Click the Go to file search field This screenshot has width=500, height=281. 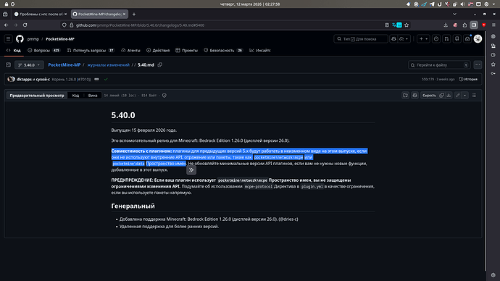pyautogui.click(x=439, y=65)
